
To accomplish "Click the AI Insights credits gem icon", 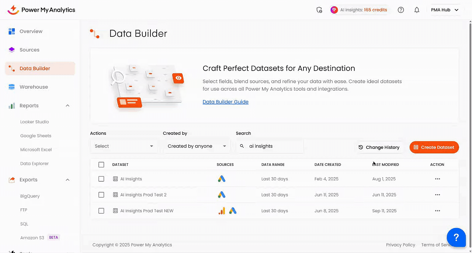I will (334, 10).
